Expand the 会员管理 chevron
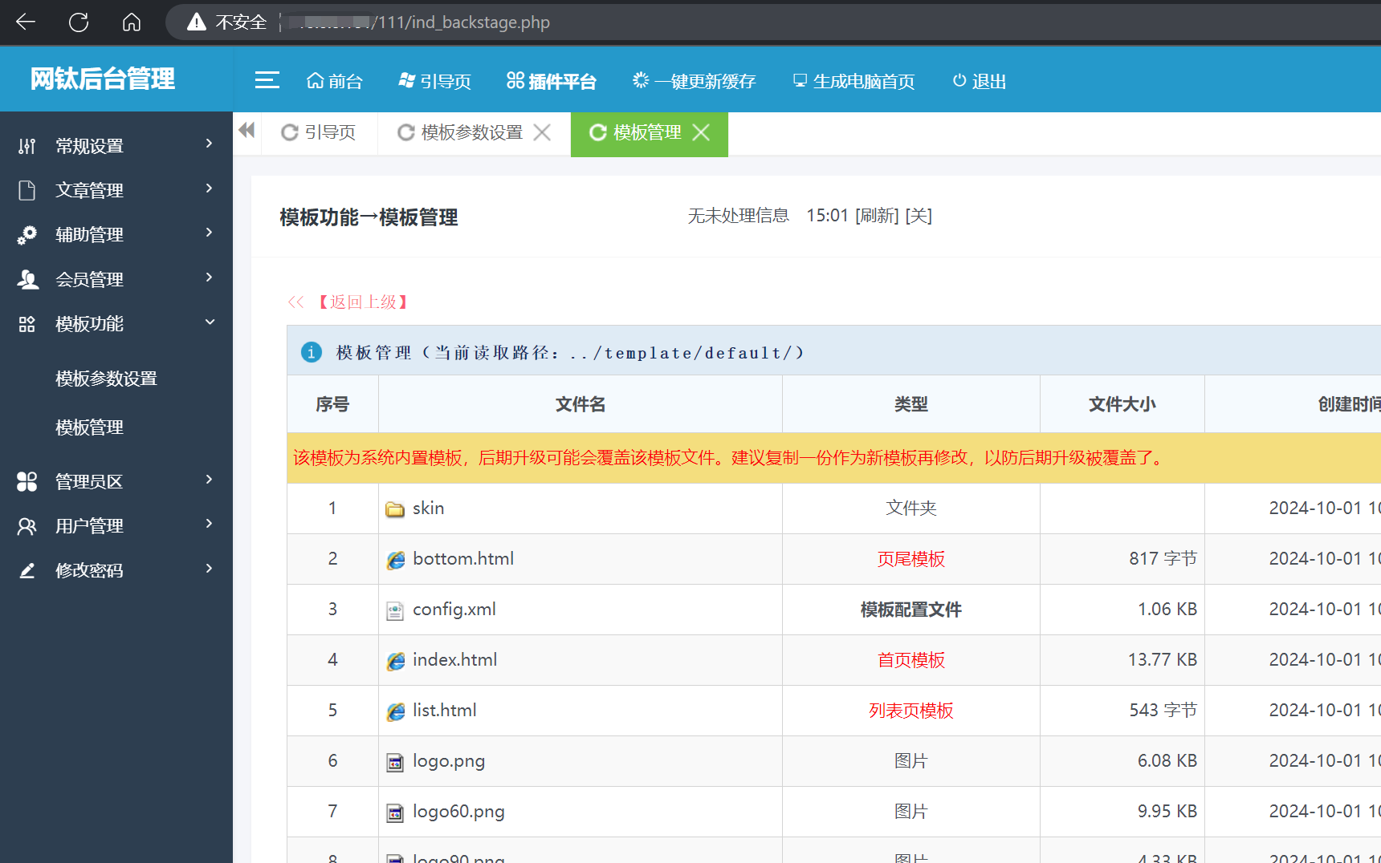This screenshot has width=1381, height=863. click(x=210, y=278)
